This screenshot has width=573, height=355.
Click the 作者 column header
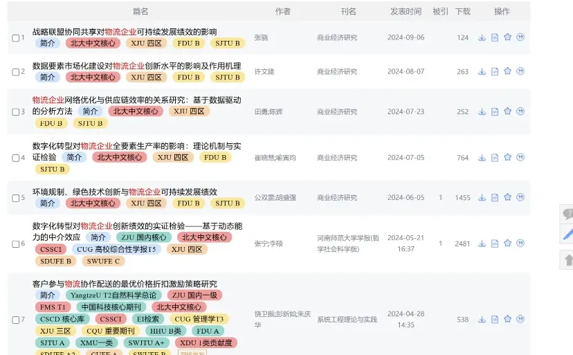[282, 12]
